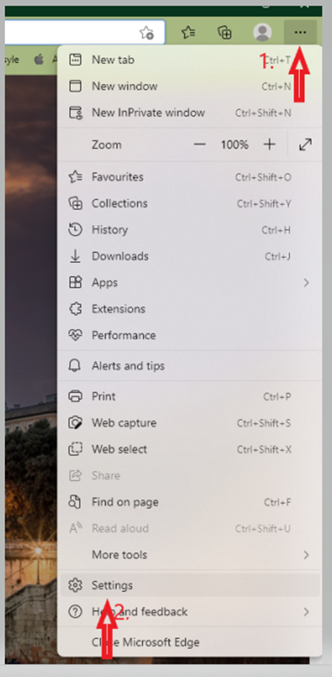Click the Settings gear icon
This screenshot has width=332, height=677.
pyautogui.click(x=75, y=585)
